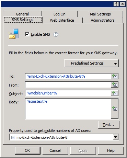
Task: Click insert-variable icon beside From field
Action: point(115,85)
